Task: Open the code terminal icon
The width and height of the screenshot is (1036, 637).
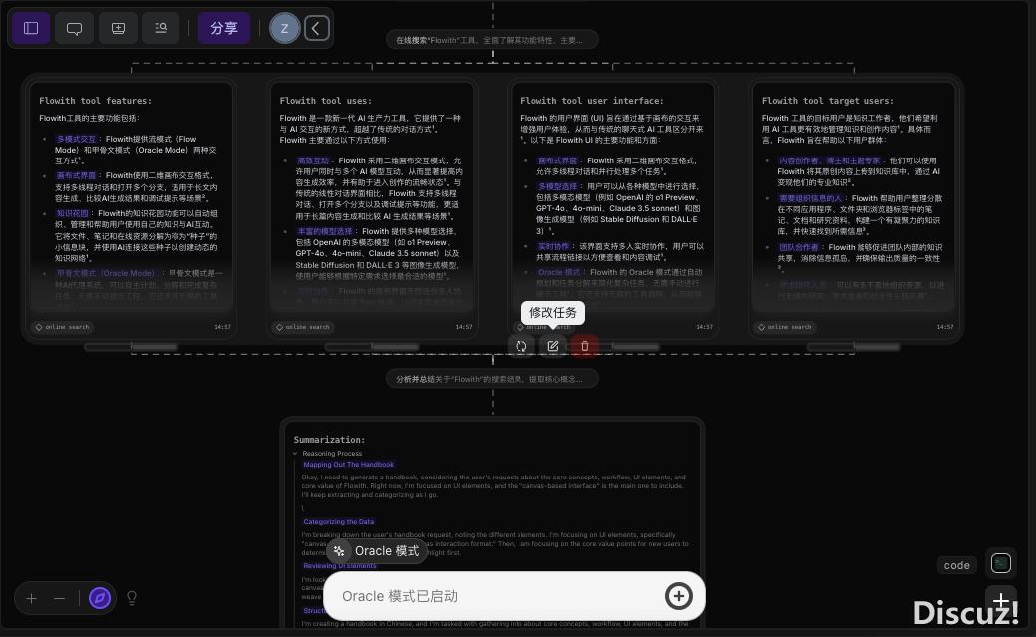Action: point(1001,563)
